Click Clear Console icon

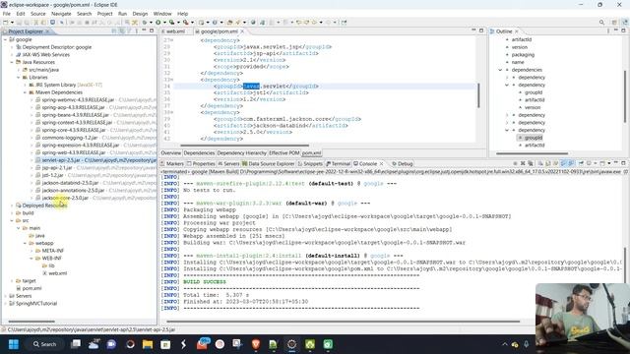point(540,163)
